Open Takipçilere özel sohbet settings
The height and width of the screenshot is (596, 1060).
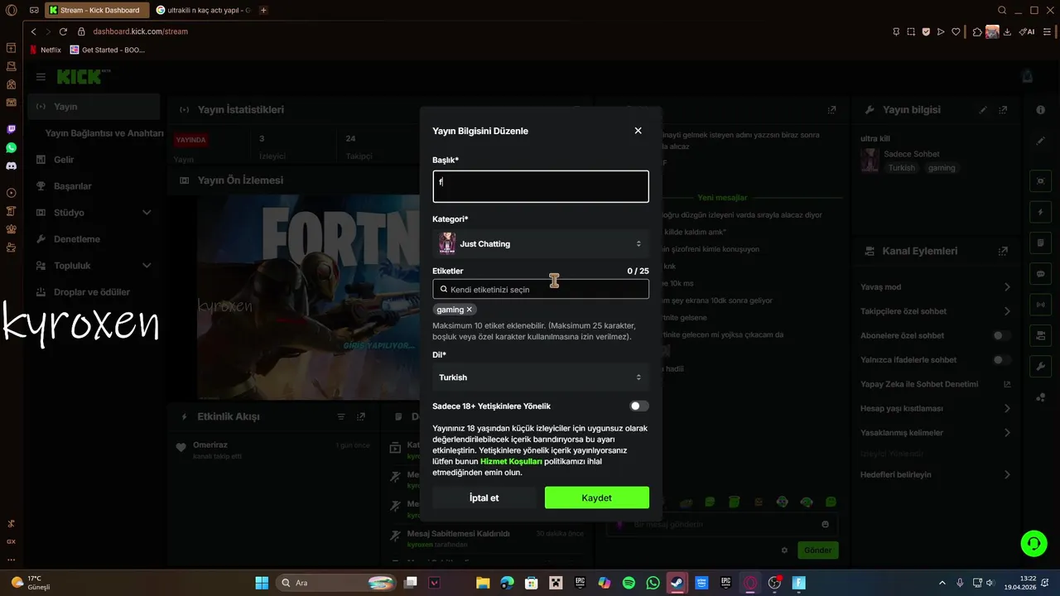(x=936, y=311)
